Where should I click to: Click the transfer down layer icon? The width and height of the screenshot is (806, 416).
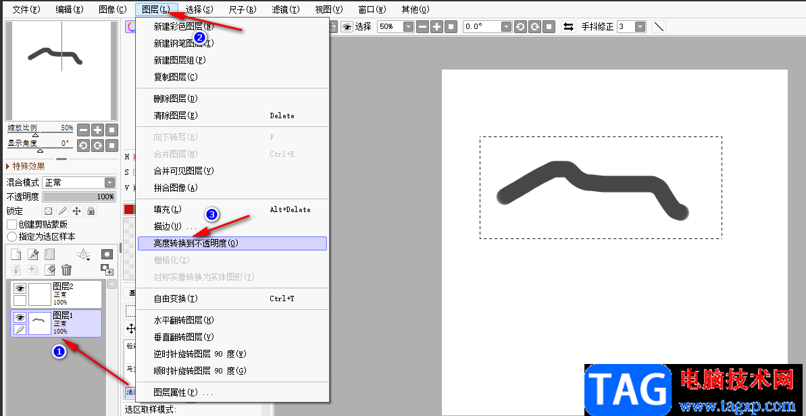pos(16,269)
